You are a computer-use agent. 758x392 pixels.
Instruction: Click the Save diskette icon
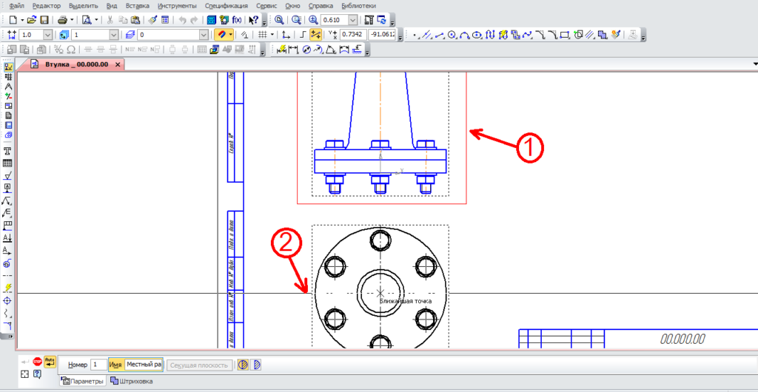tap(44, 19)
